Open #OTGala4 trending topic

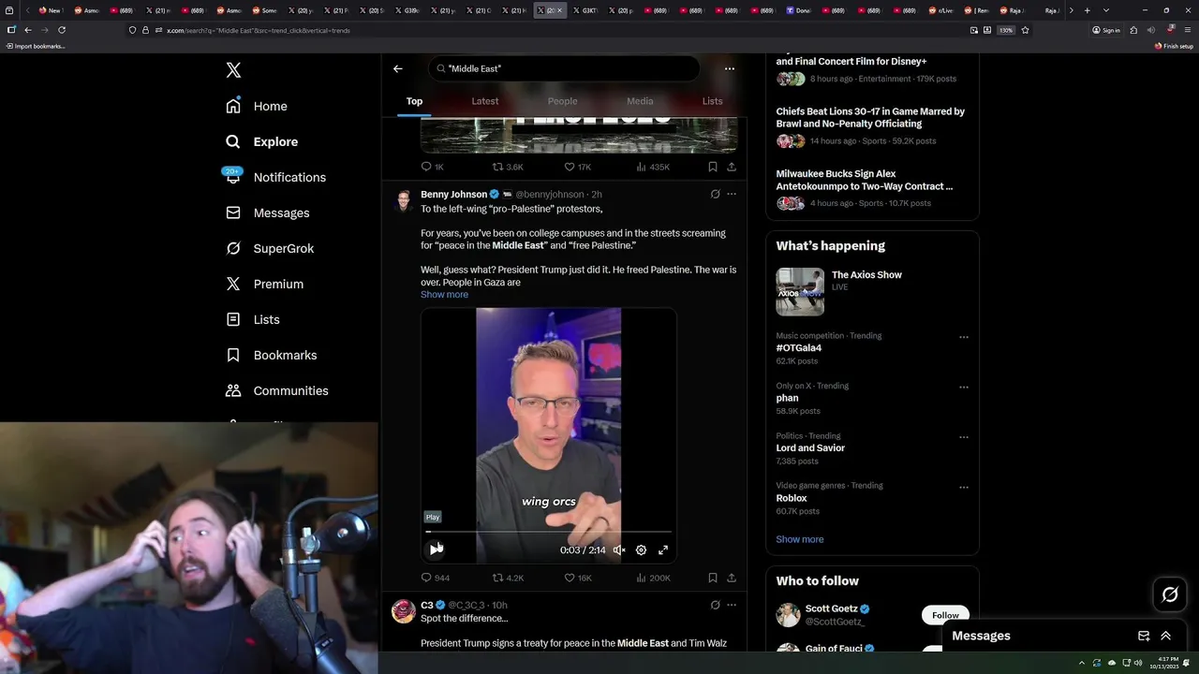798,348
